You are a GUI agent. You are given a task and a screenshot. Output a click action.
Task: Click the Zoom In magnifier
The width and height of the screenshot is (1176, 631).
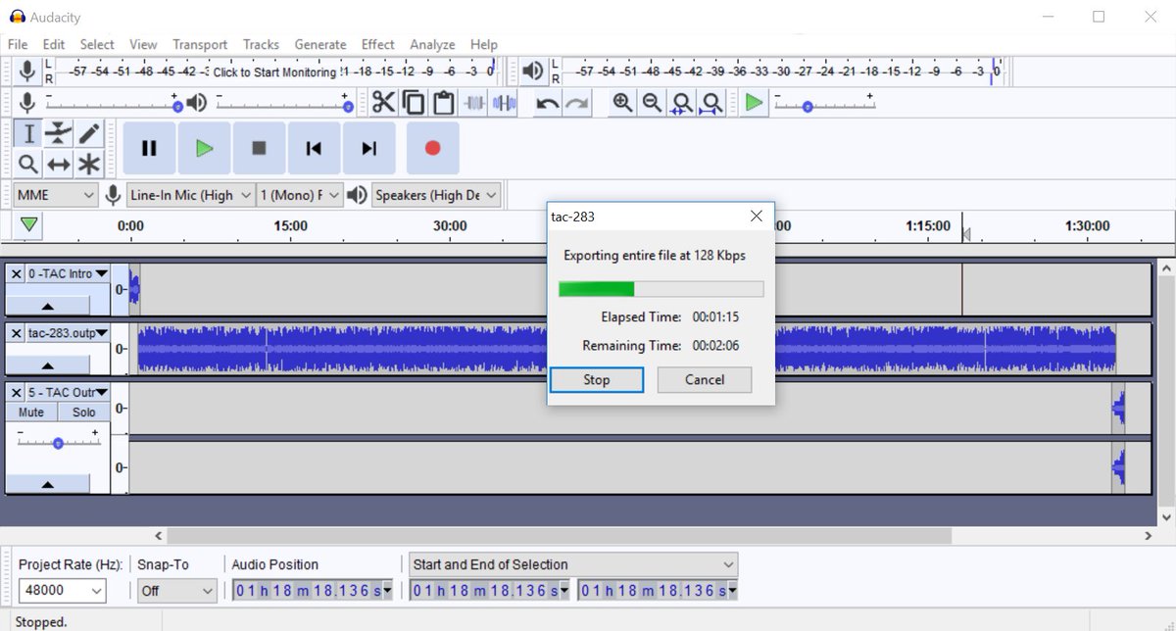point(621,102)
